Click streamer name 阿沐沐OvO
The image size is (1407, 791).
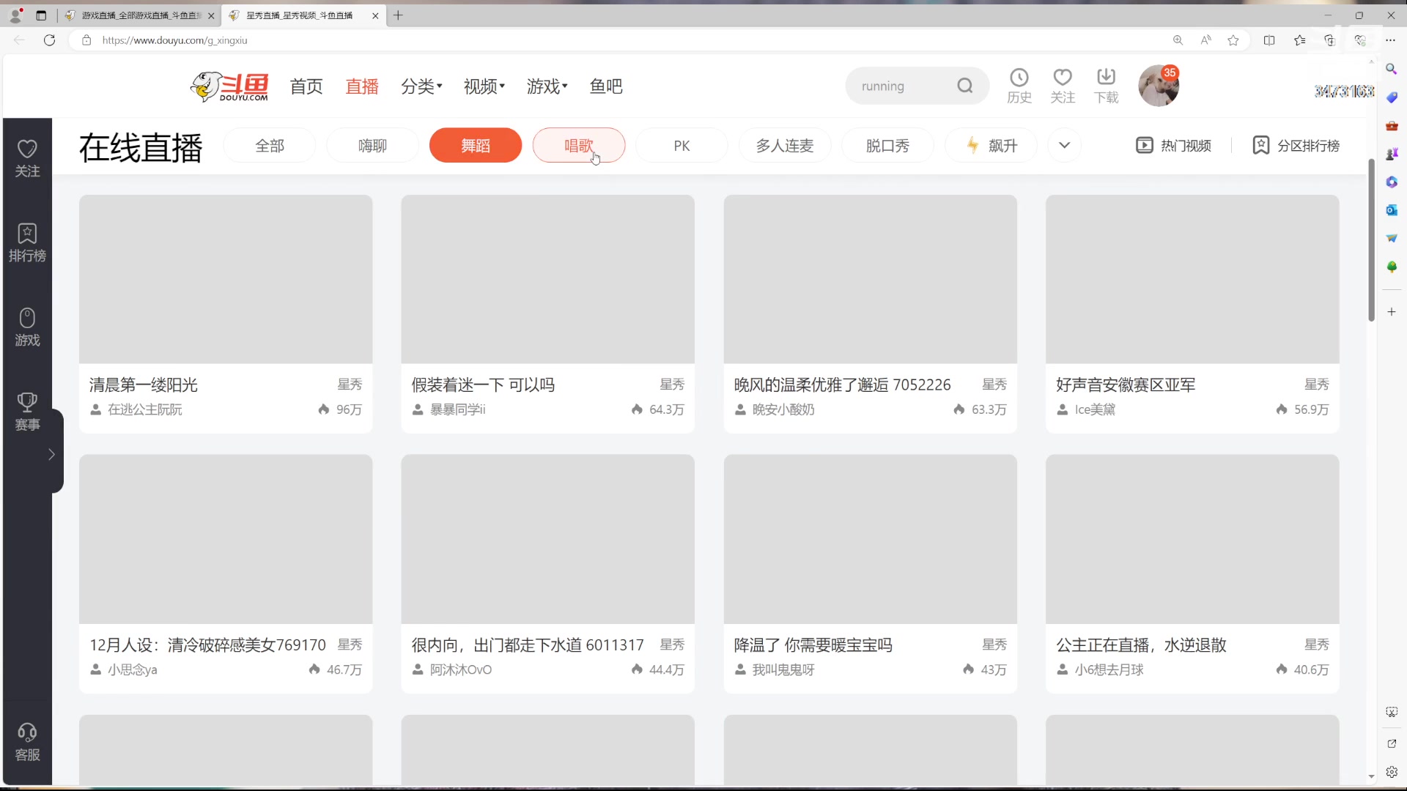[x=461, y=669]
